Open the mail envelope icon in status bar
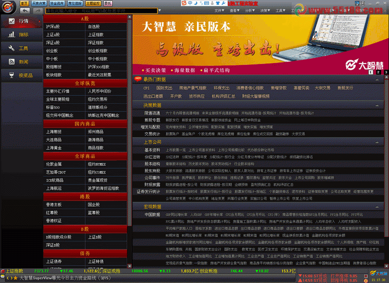The image size is (389, 283). click(2, 276)
